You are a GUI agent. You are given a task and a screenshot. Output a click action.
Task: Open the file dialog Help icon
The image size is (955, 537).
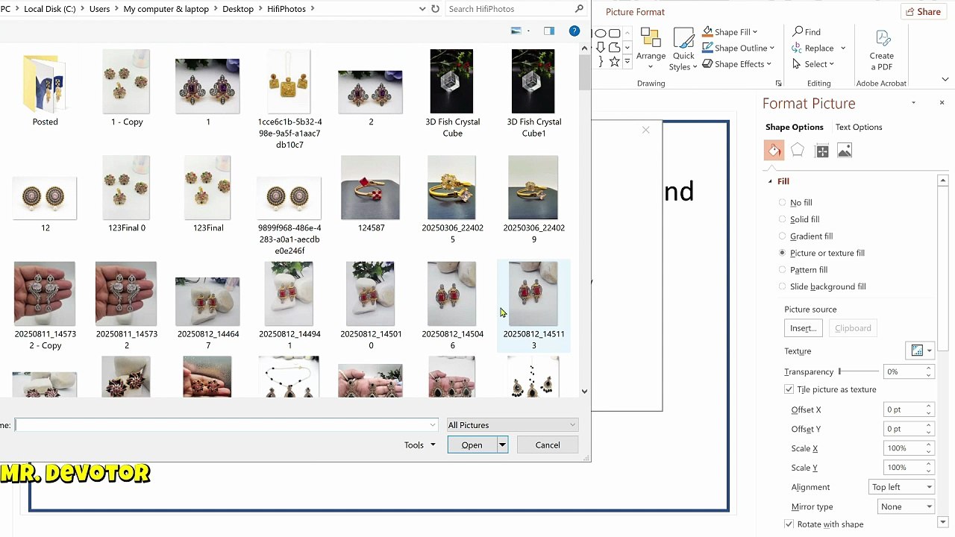pos(574,31)
